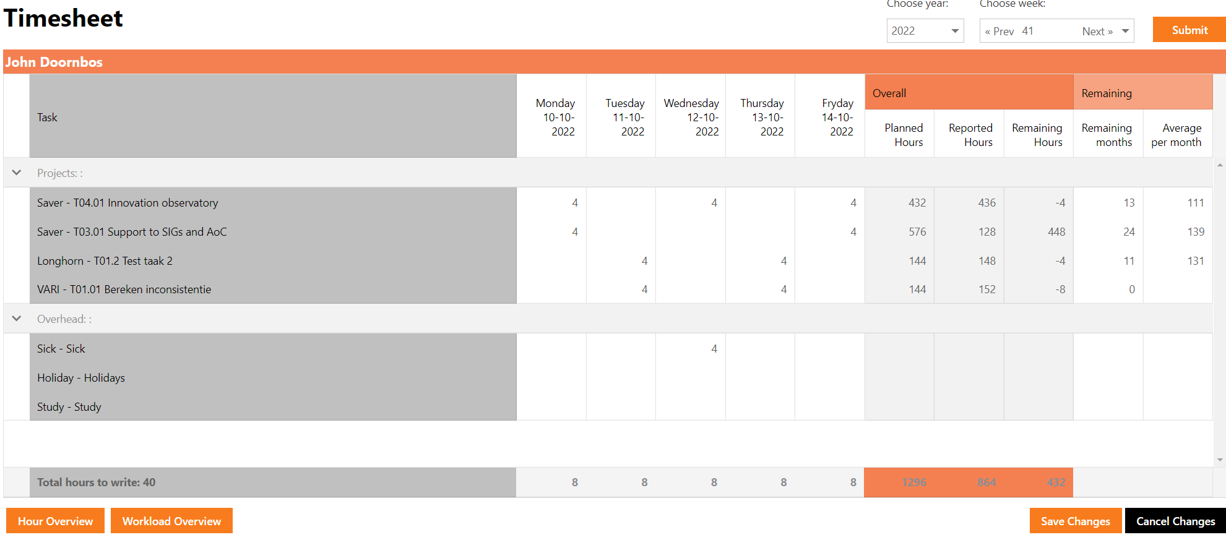This screenshot has width=1226, height=553.
Task: Click remaining hours value 448
Action: [1056, 231]
